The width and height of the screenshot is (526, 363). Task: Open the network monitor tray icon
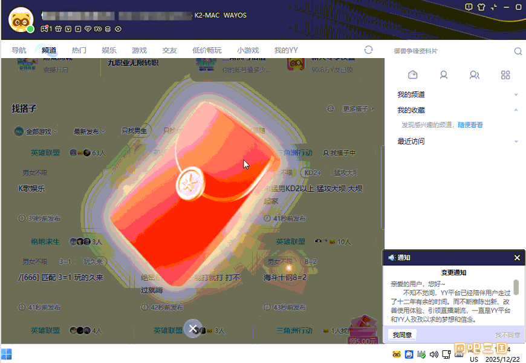pos(446,355)
